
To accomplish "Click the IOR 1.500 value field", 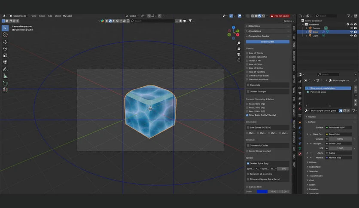I will (x=340, y=148).
